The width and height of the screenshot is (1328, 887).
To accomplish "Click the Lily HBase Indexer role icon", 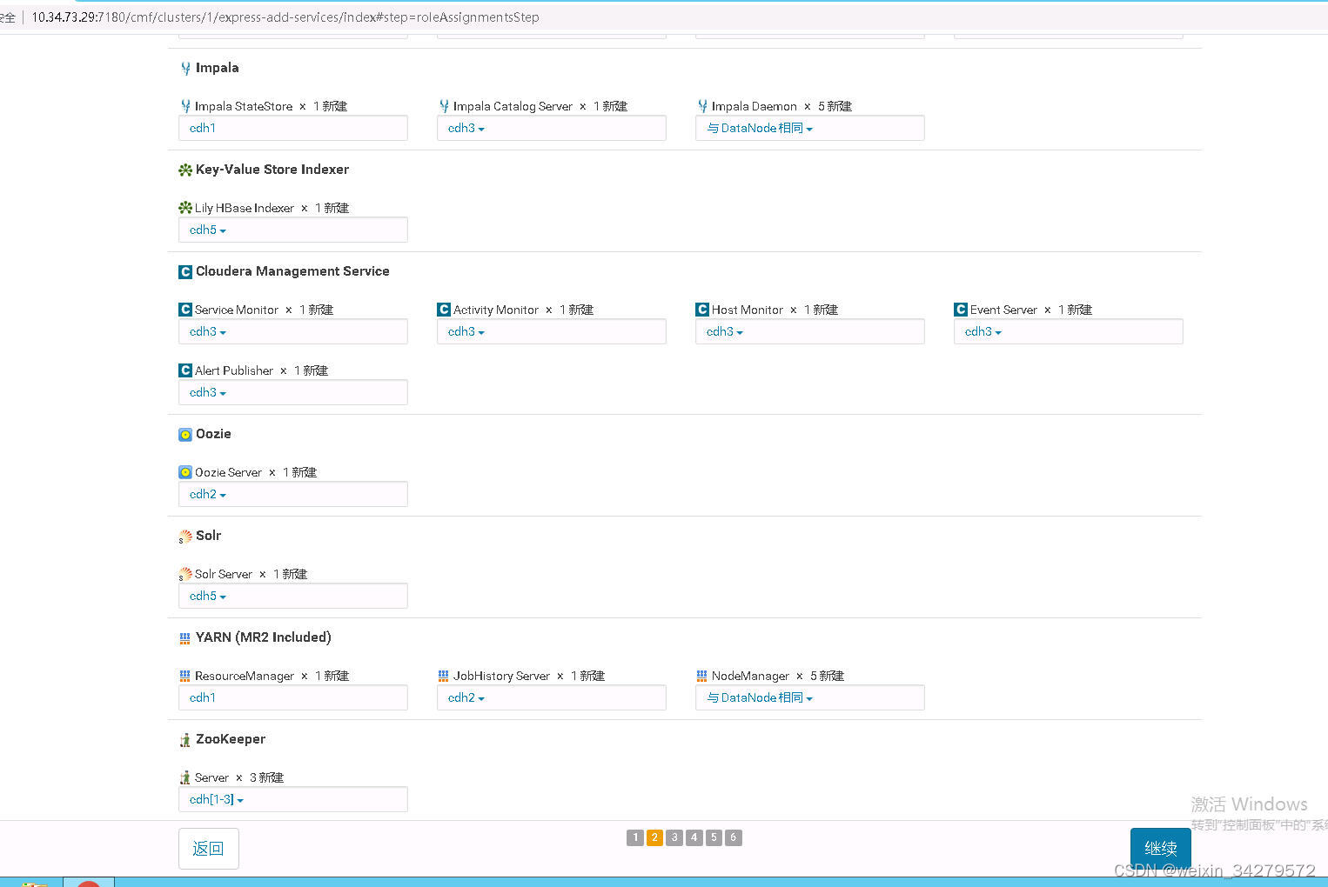I will click(185, 208).
